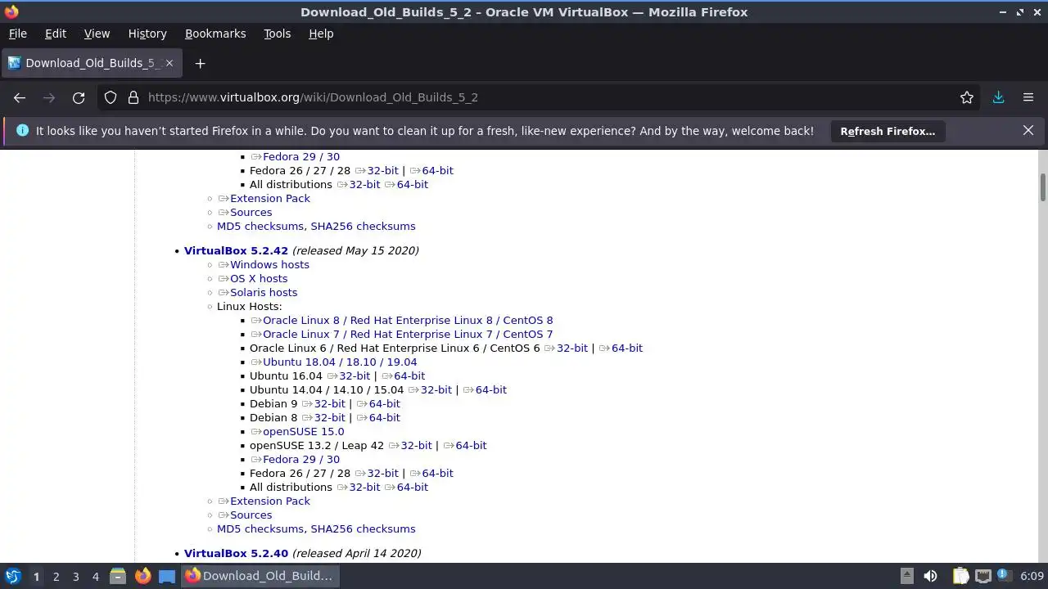Viewport: 1048px width, 589px height.
Task: Download openSUSE 13.2 / Leap 42 32-bit
Action: pos(410,445)
